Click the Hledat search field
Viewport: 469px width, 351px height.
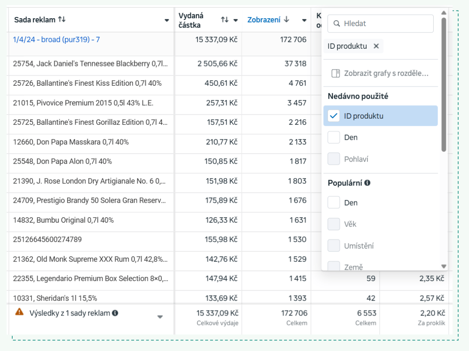click(x=386, y=24)
